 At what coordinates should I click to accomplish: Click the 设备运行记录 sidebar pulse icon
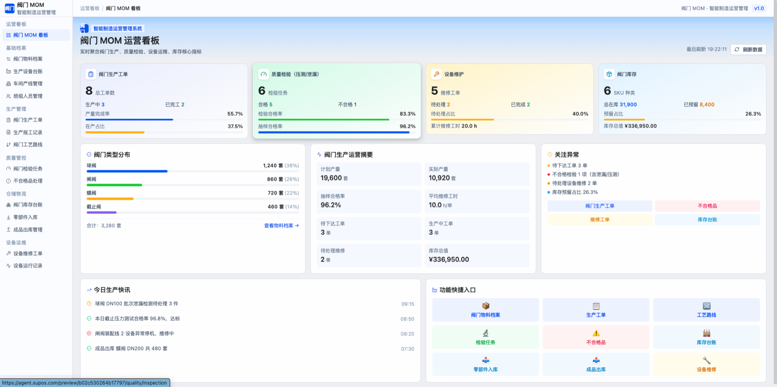(x=9, y=266)
